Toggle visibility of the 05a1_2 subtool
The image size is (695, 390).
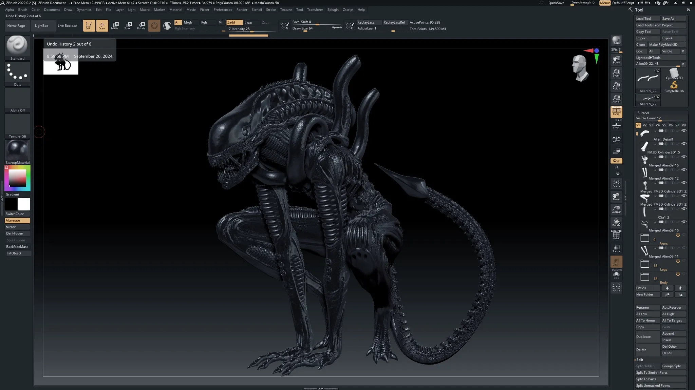[684, 209]
